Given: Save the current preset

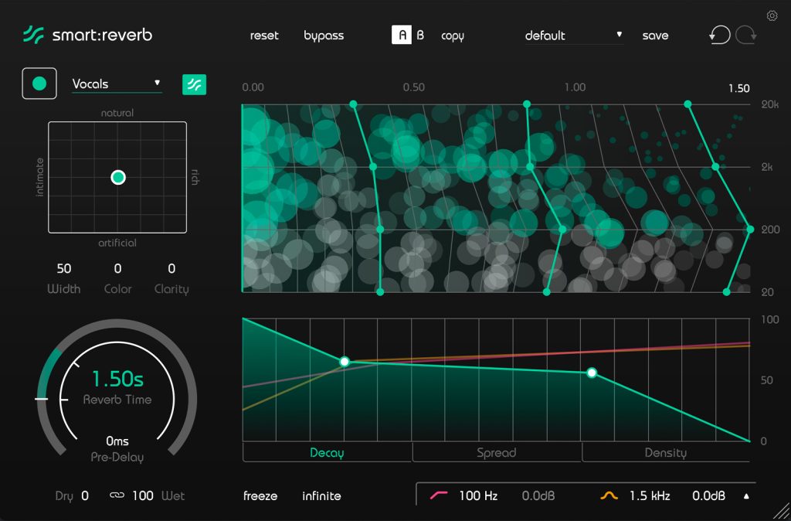Looking at the screenshot, I should [654, 35].
